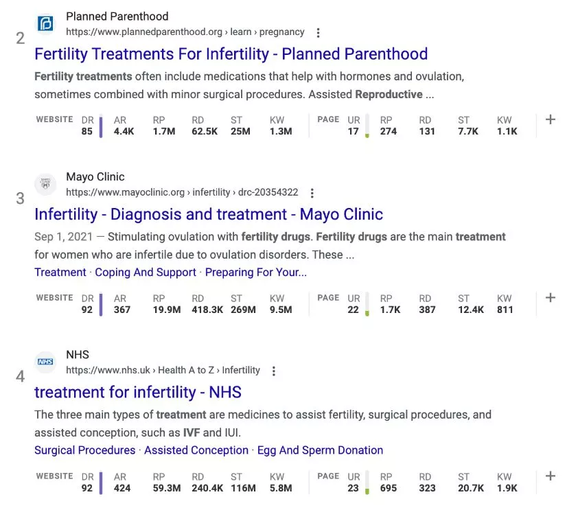Viewport: 578px width, 510px height.
Task: Open Egg And Sperm Donation sitelink
Action: click(x=320, y=450)
